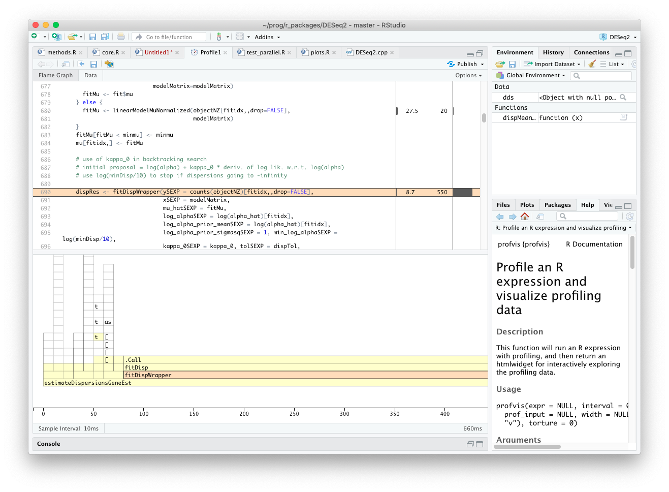Show in new window icon in Profile toolbar

[66, 64]
